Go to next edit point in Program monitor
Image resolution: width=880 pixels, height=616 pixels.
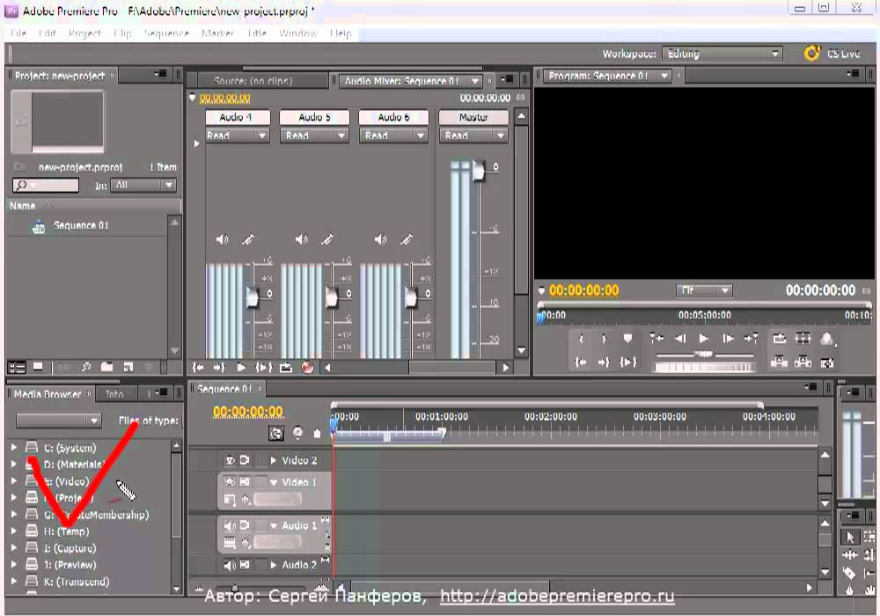pyautogui.click(x=751, y=338)
